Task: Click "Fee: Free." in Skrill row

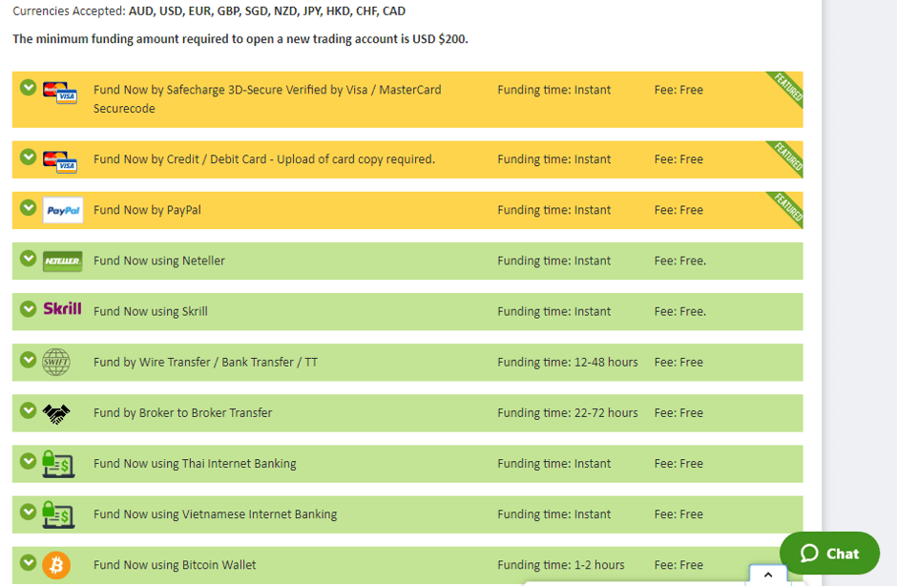Action: point(680,311)
